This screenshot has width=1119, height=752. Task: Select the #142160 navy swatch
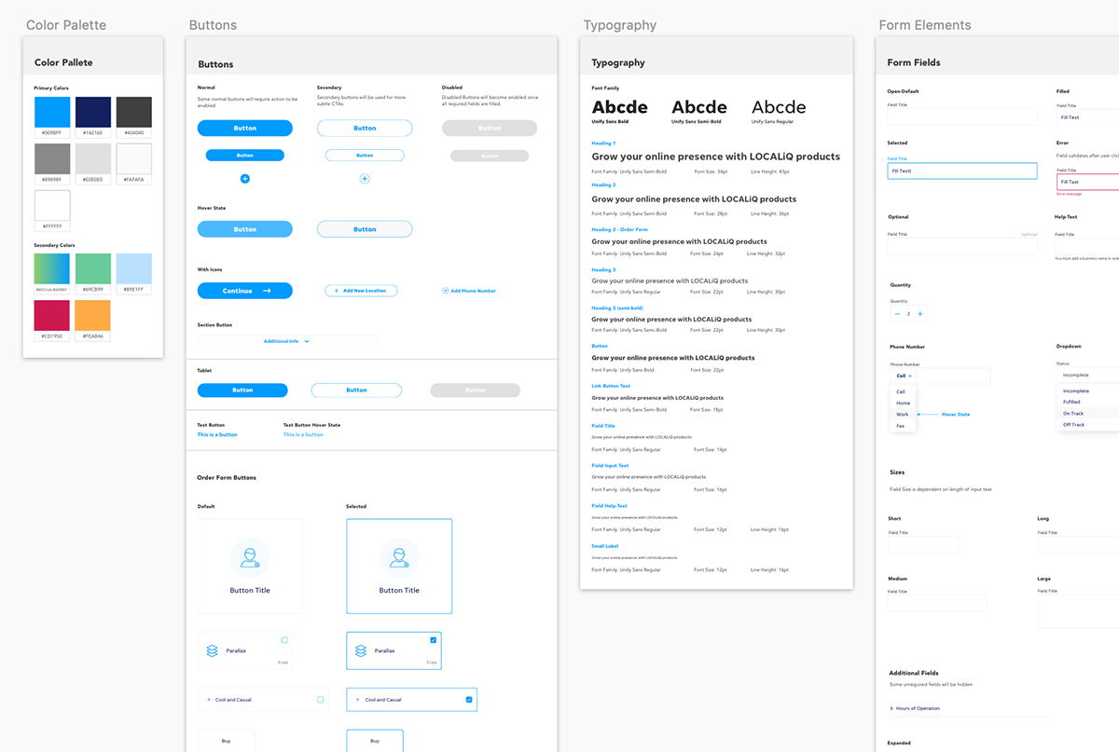pyautogui.click(x=93, y=113)
